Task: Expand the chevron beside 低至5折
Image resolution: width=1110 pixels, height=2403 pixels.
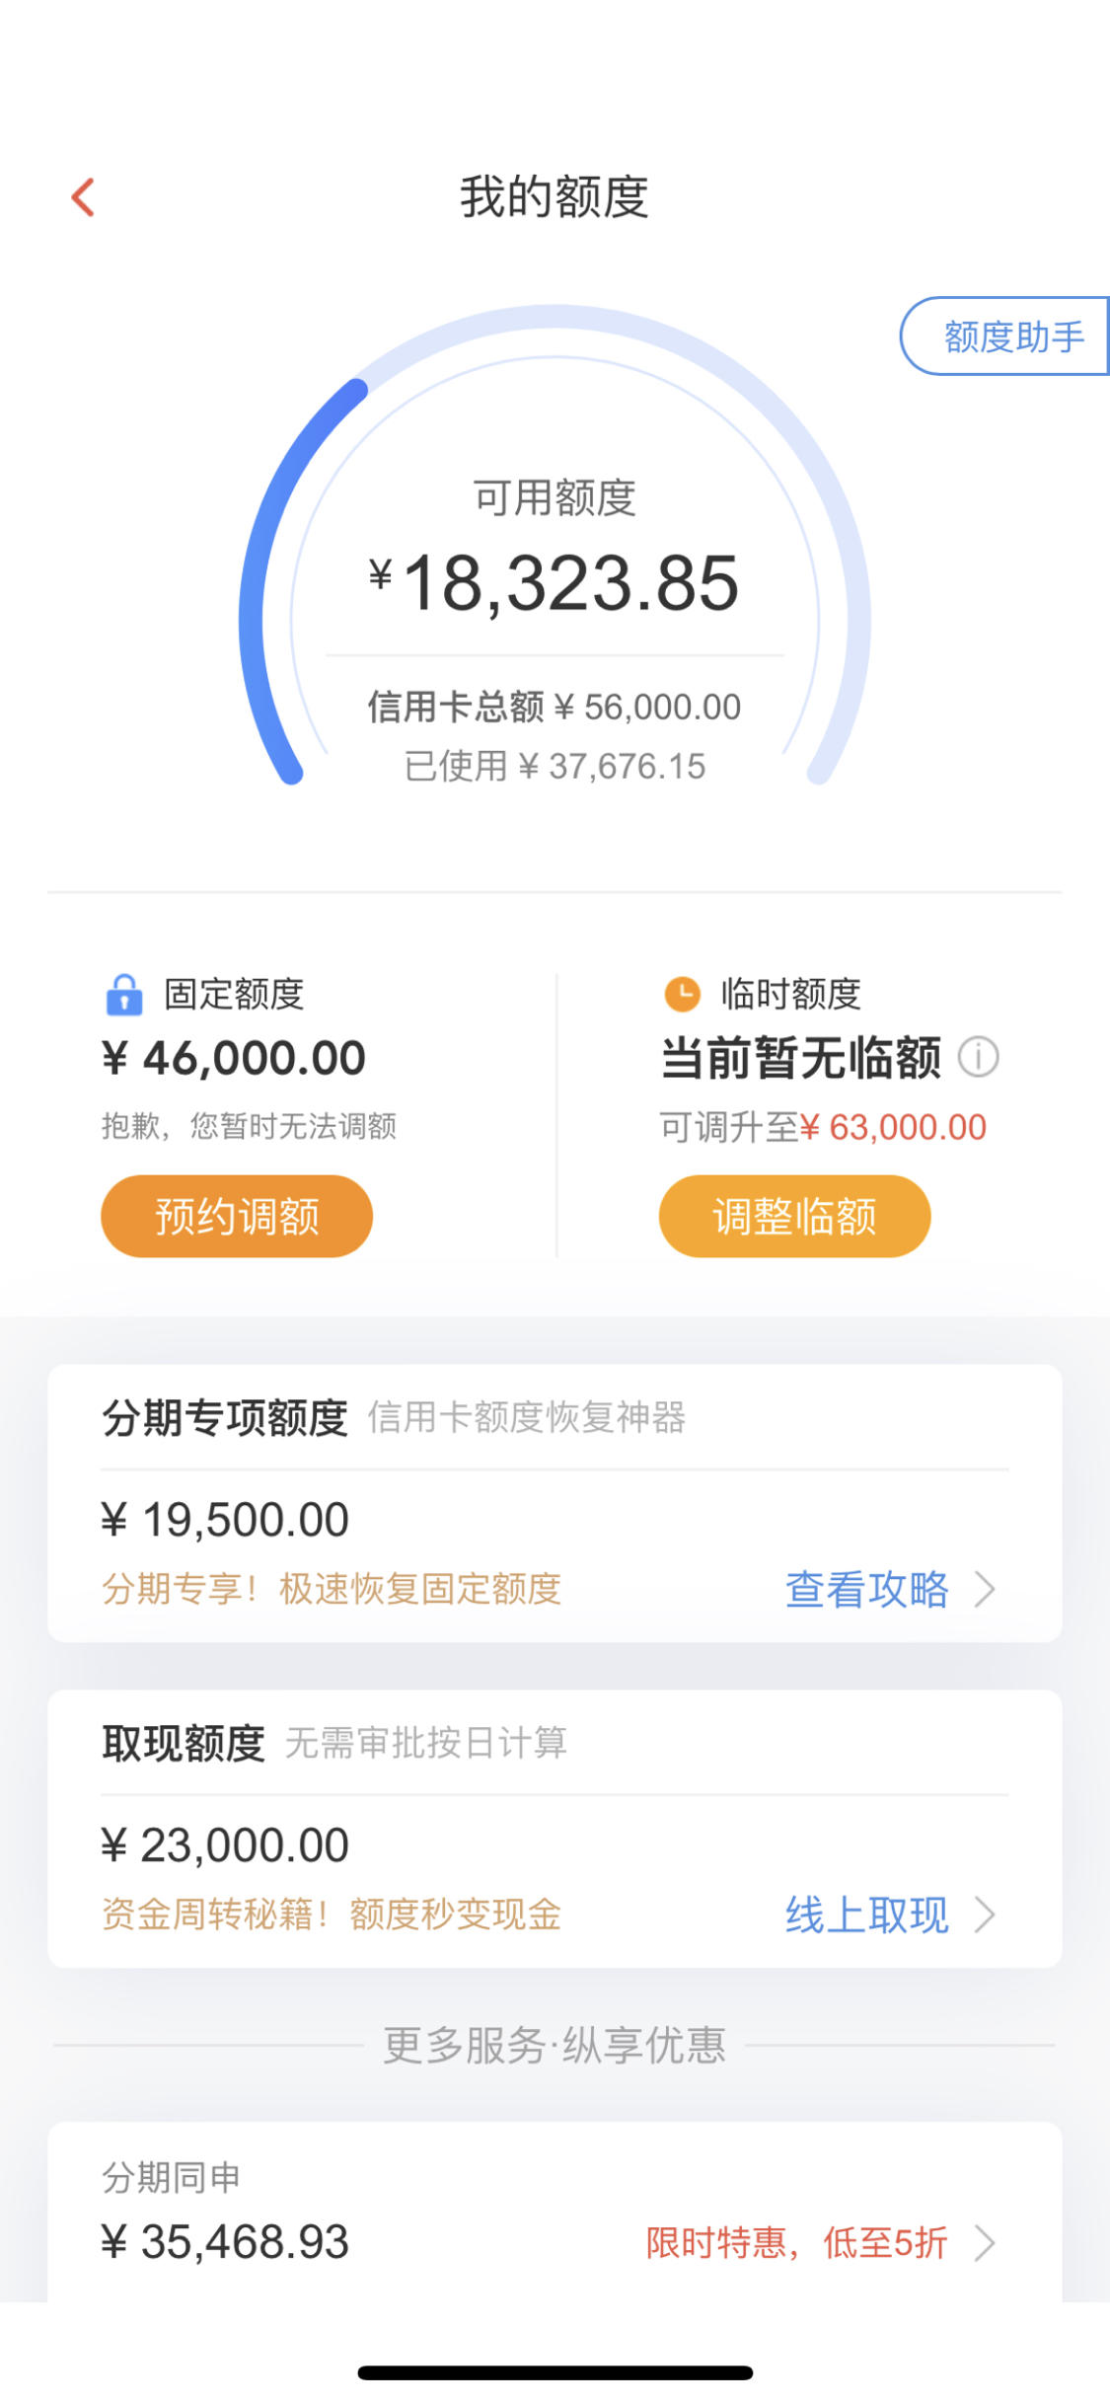Action: click(x=985, y=2243)
